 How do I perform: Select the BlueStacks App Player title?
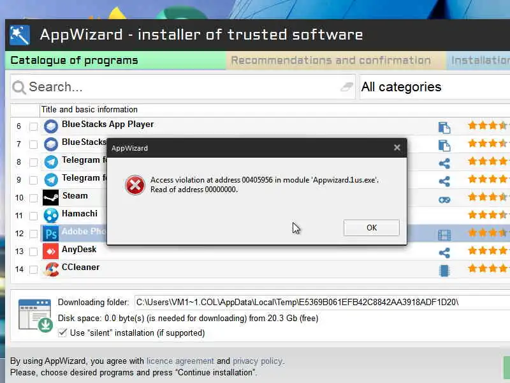(108, 124)
